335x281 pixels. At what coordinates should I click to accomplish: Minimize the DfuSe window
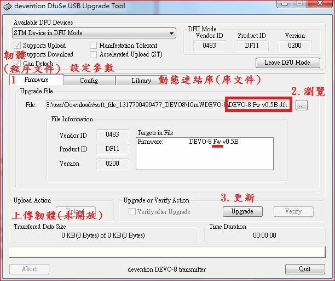click(285, 4)
